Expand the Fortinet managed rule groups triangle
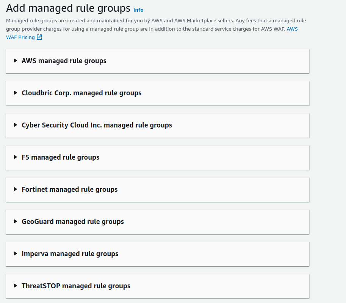The image size is (346, 303). [x=16, y=189]
